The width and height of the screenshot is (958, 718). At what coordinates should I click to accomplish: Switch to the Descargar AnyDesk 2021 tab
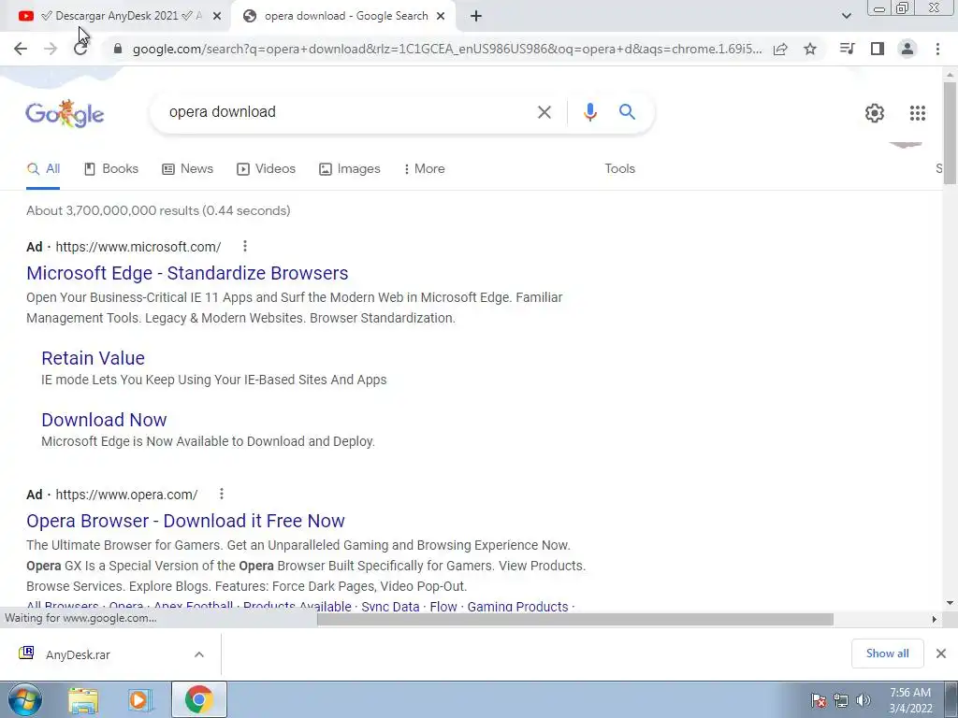tap(120, 17)
